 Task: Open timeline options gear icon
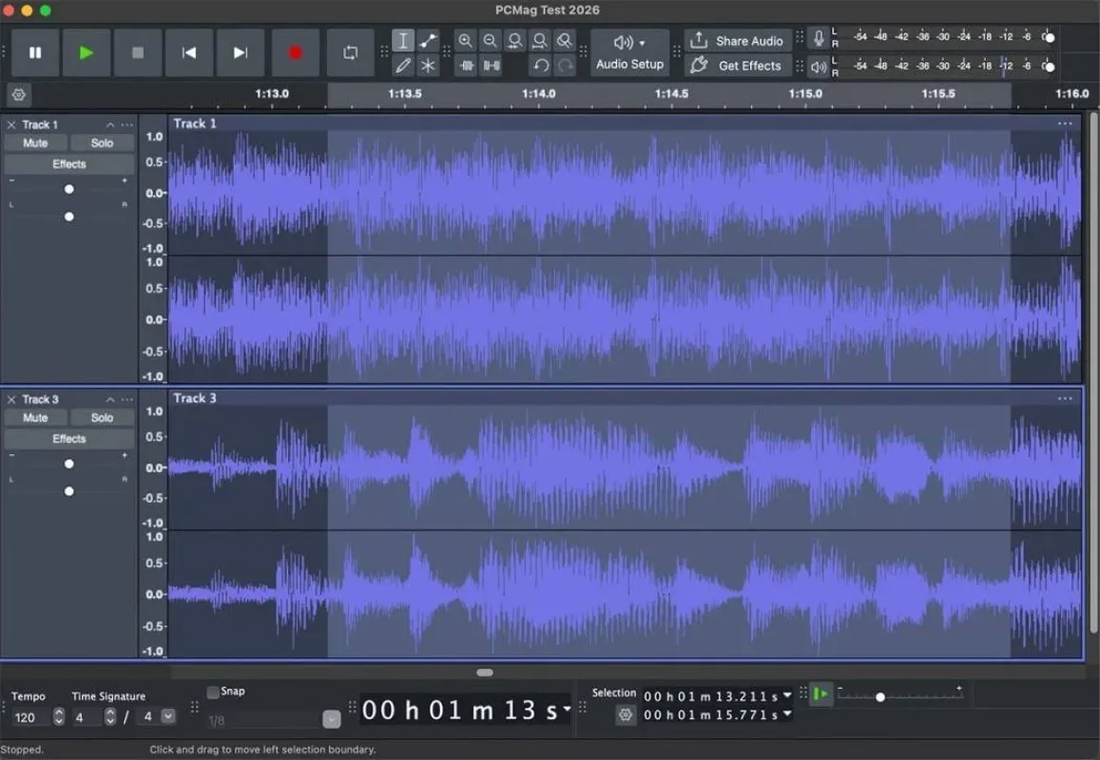19,94
